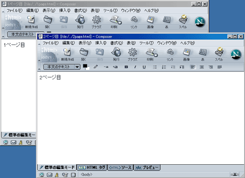Click Navigator icon in 2ページ目 status bar

[42, 175]
